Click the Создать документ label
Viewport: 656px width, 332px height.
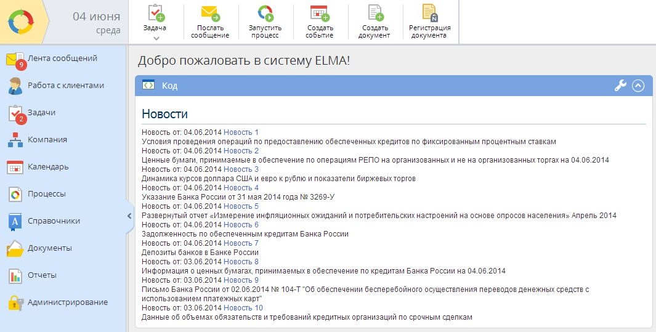click(375, 31)
